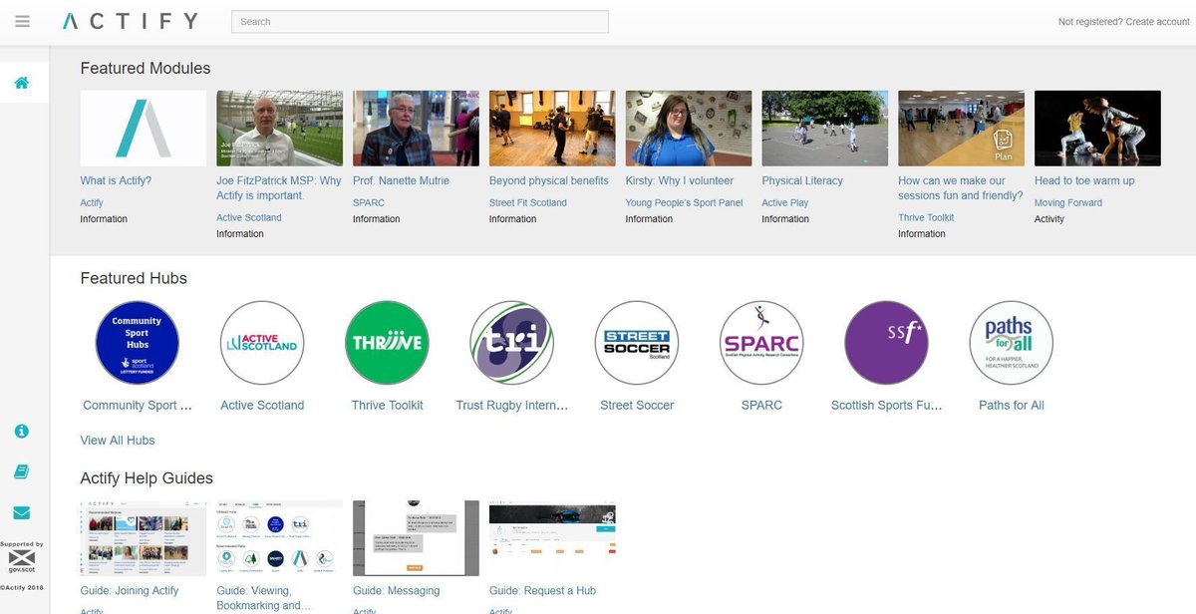This screenshot has width=1196, height=614.
Task: Open the Active Scotland hub circle logo
Action: [262, 342]
